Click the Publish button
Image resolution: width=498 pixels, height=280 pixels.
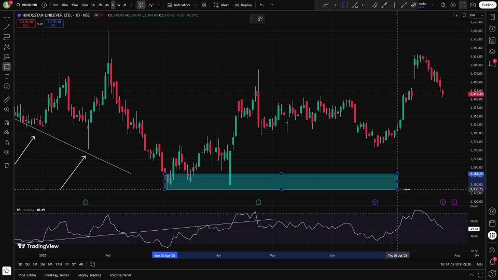[x=488, y=5]
